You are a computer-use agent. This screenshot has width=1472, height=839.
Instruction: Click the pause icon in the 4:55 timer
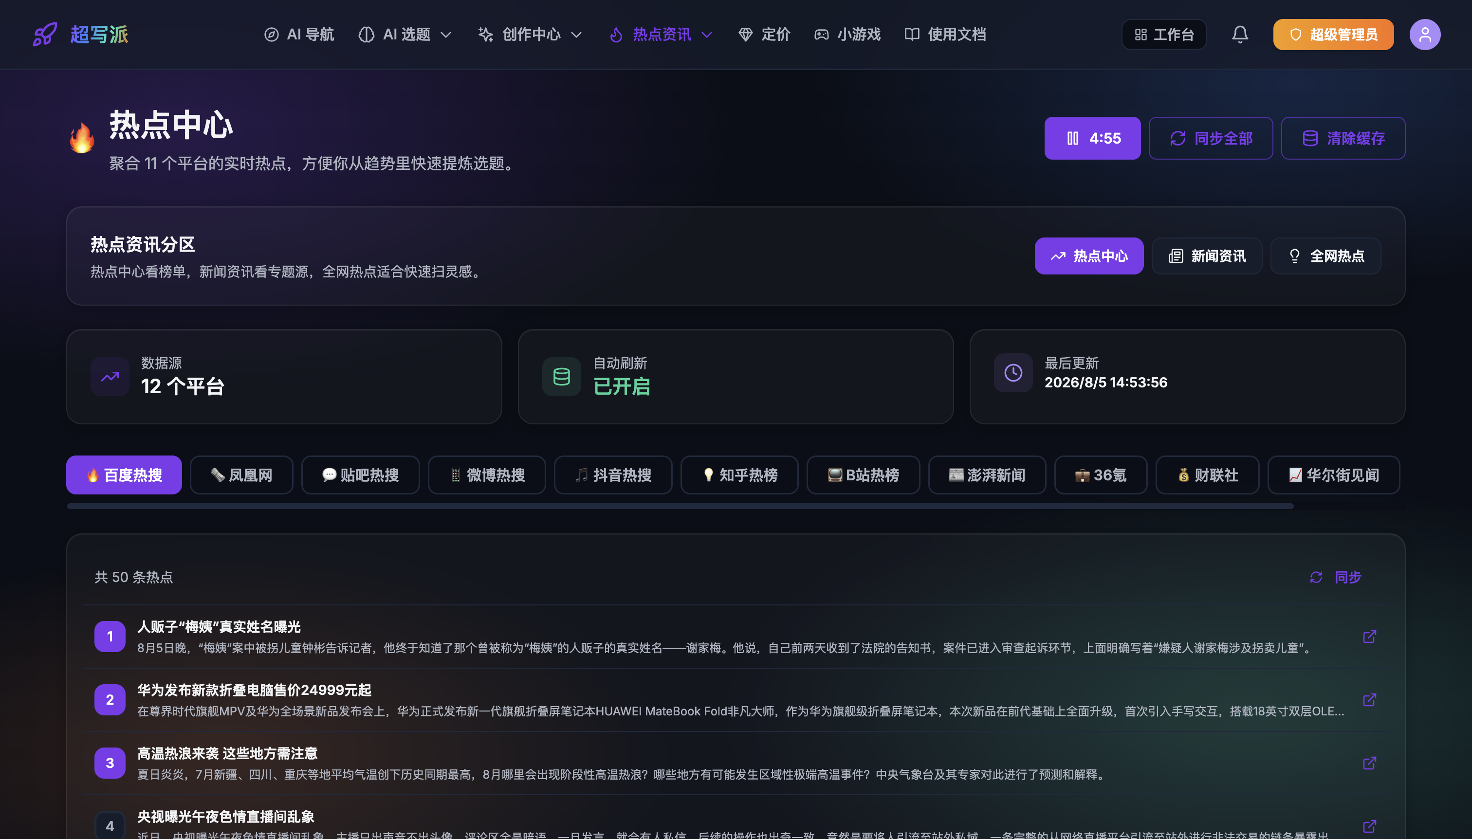[x=1072, y=138]
